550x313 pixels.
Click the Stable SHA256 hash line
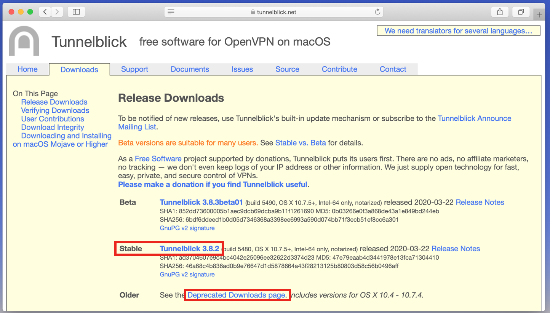click(279, 266)
